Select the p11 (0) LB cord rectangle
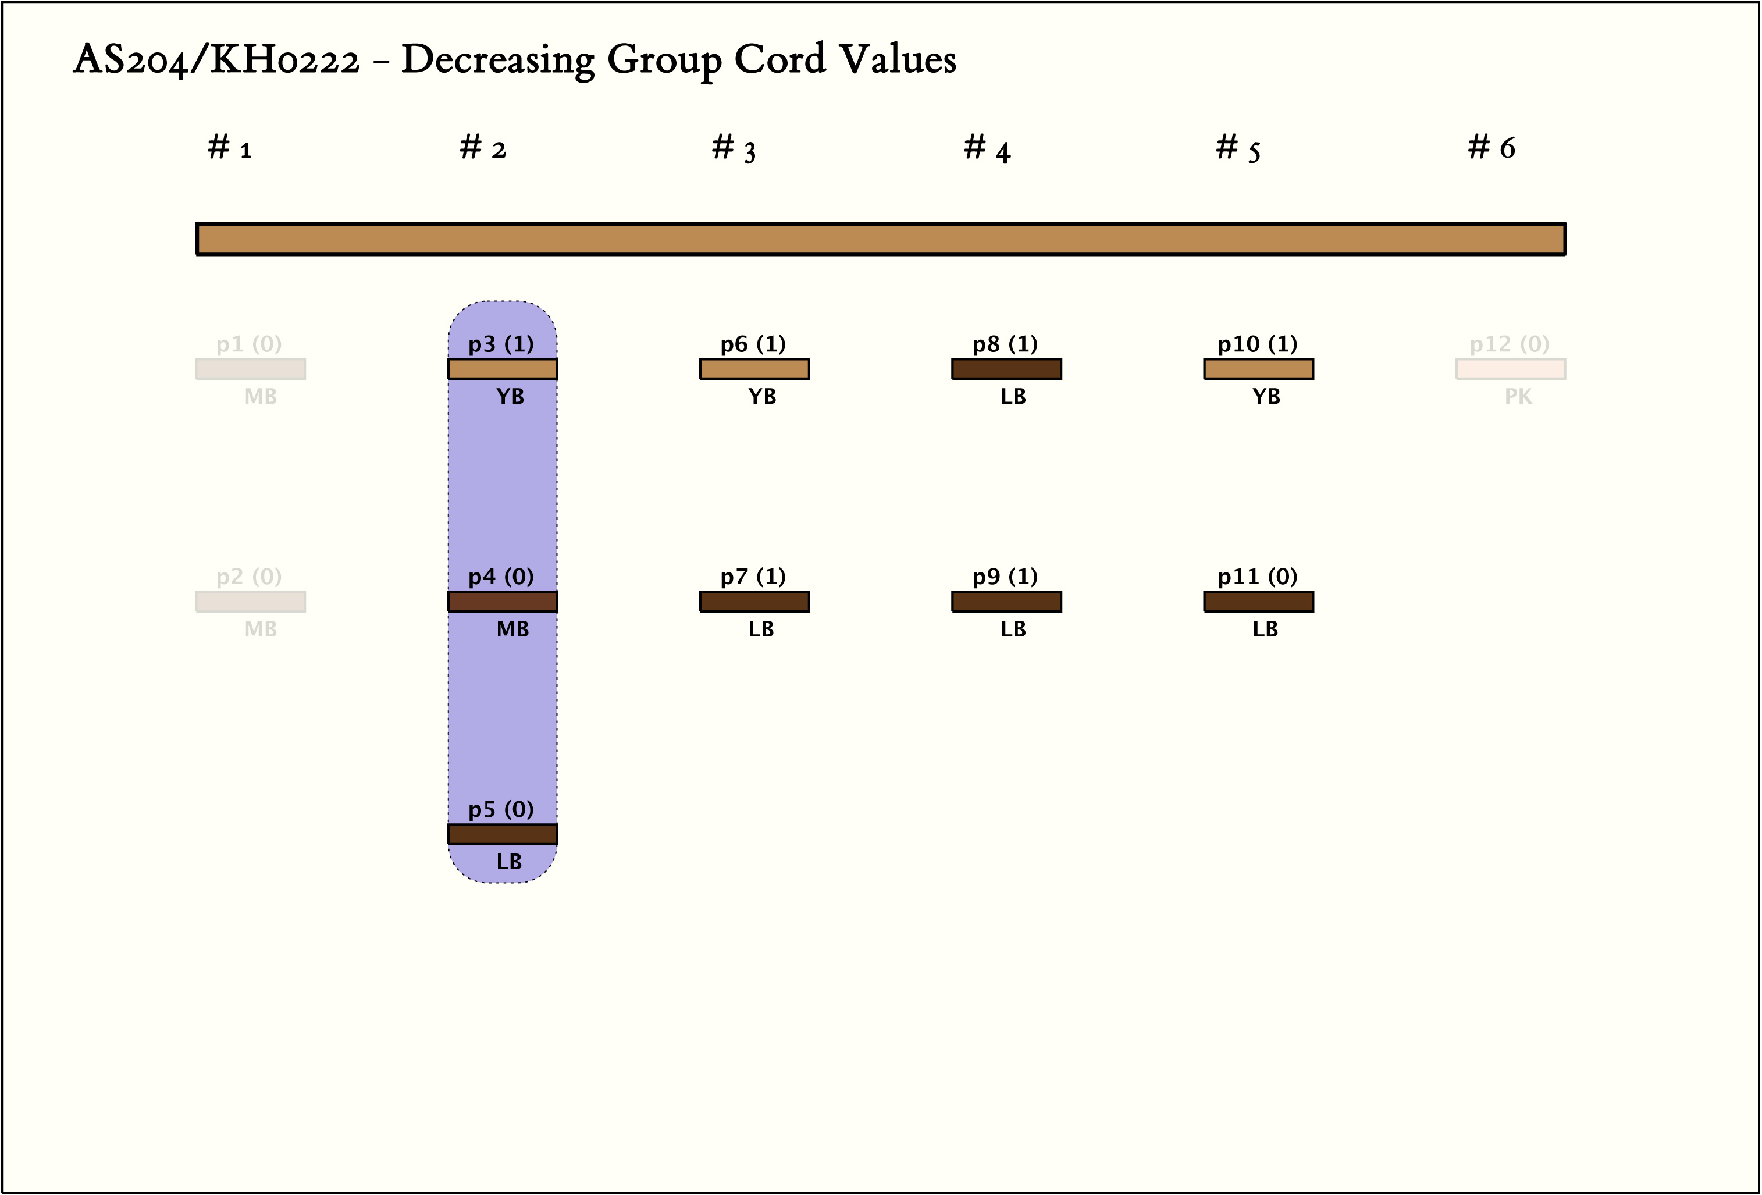The height and width of the screenshot is (1195, 1762). tap(1259, 602)
